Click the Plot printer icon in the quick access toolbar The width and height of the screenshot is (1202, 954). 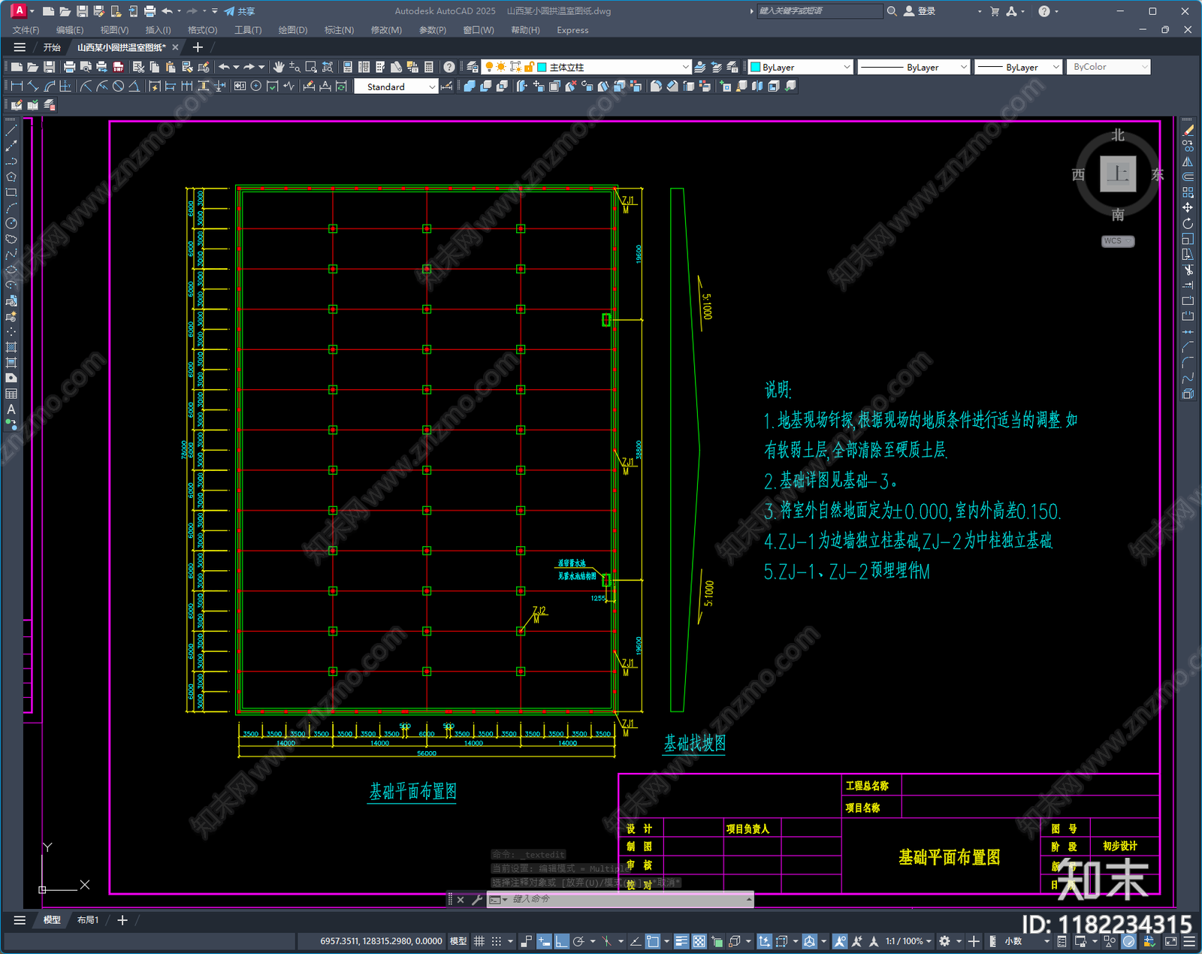(149, 11)
